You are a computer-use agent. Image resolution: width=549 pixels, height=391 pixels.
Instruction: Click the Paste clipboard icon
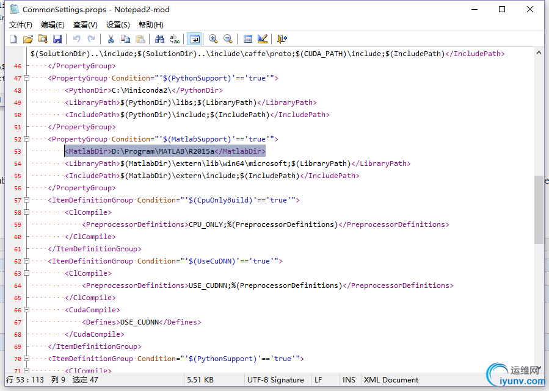(x=140, y=39)
